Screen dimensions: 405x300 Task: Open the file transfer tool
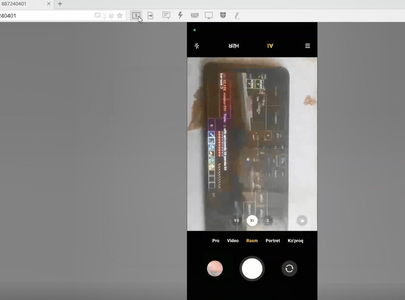point(150,15)
